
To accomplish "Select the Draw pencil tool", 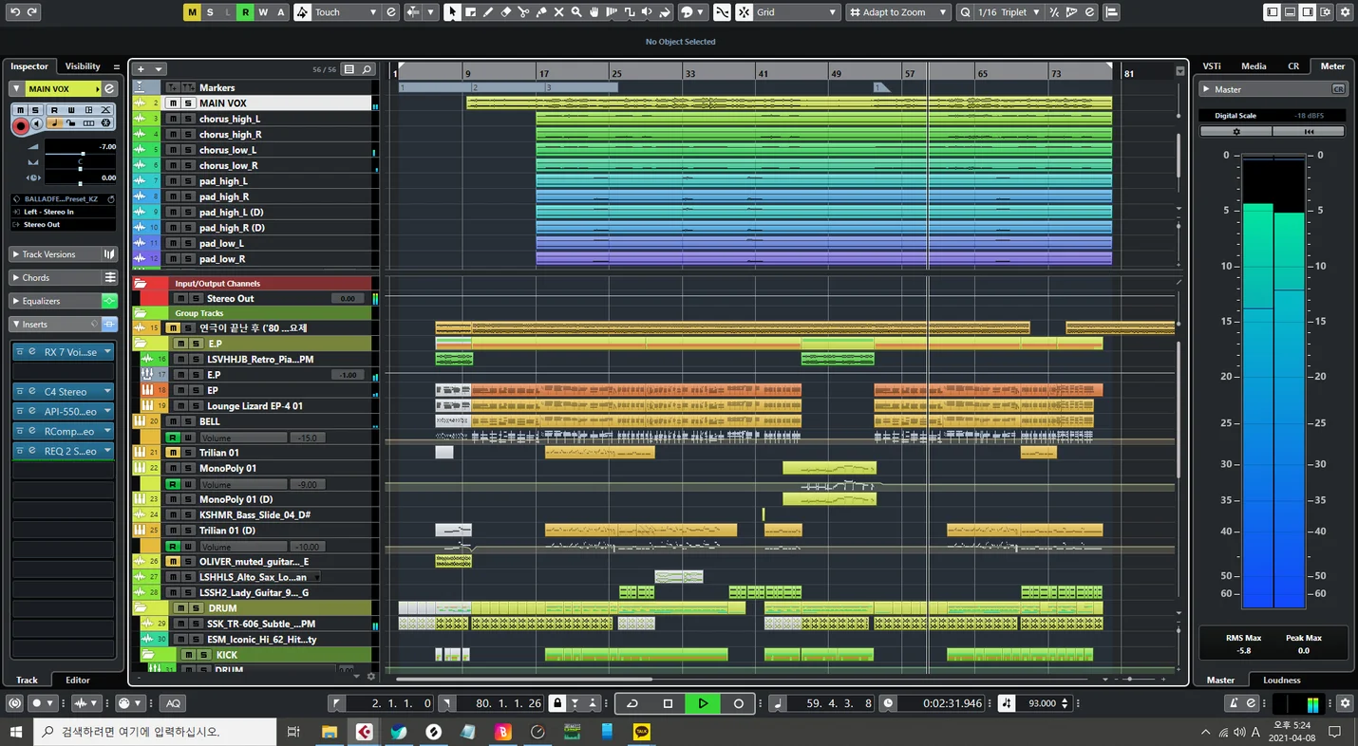I will pyautogui.click(x=488, y=12).
